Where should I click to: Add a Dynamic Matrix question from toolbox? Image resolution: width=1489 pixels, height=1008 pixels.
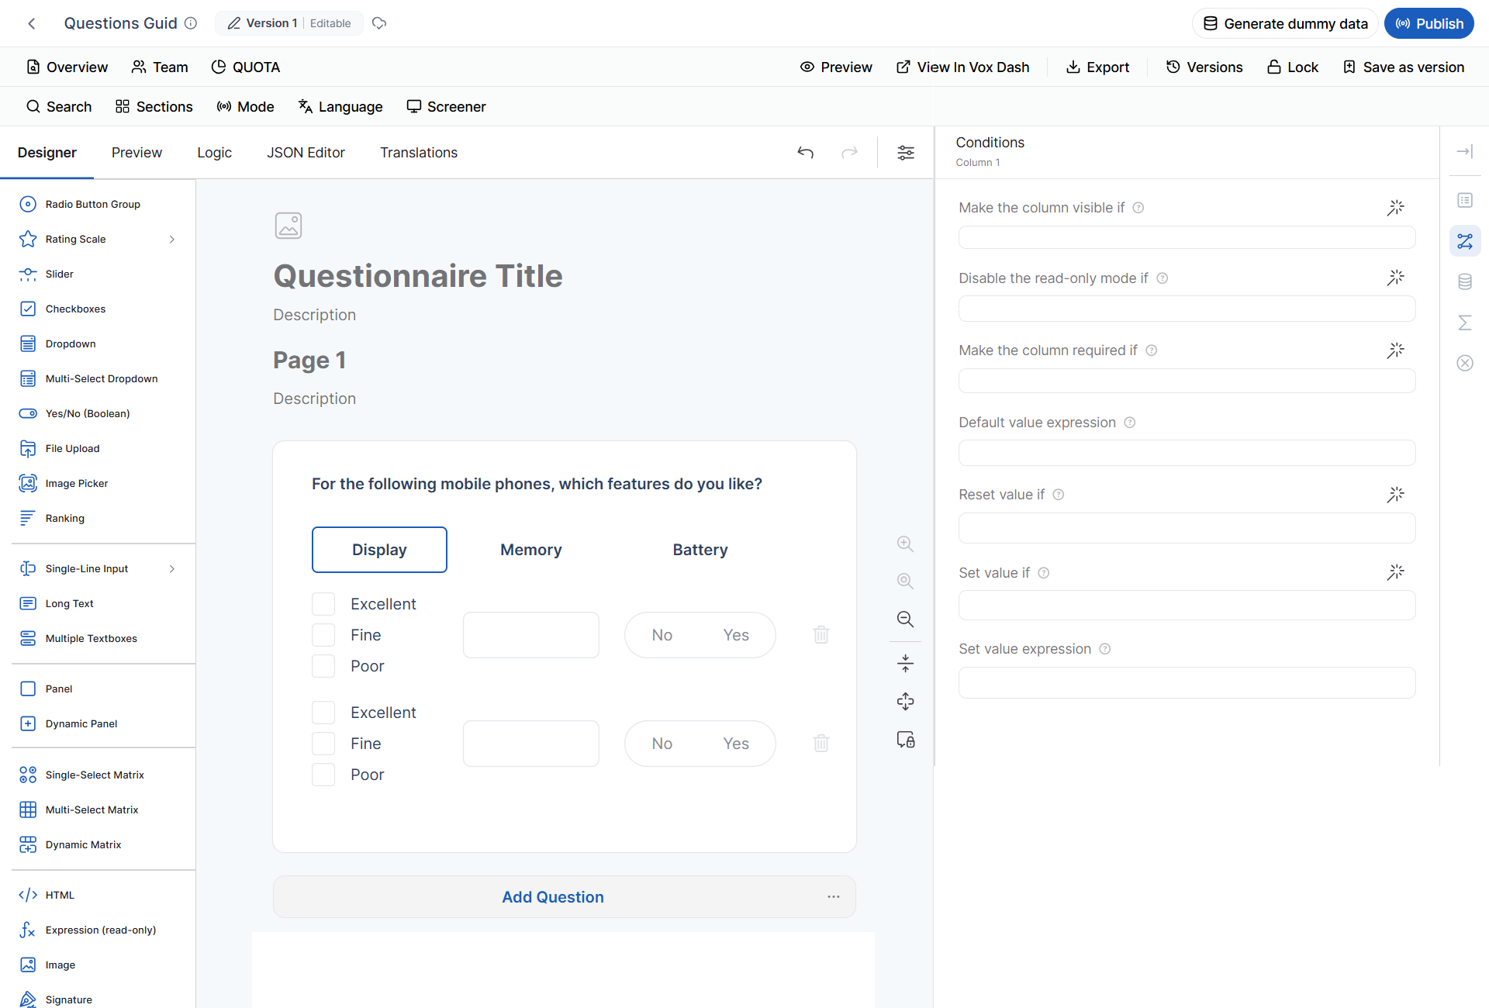[83, 845]
